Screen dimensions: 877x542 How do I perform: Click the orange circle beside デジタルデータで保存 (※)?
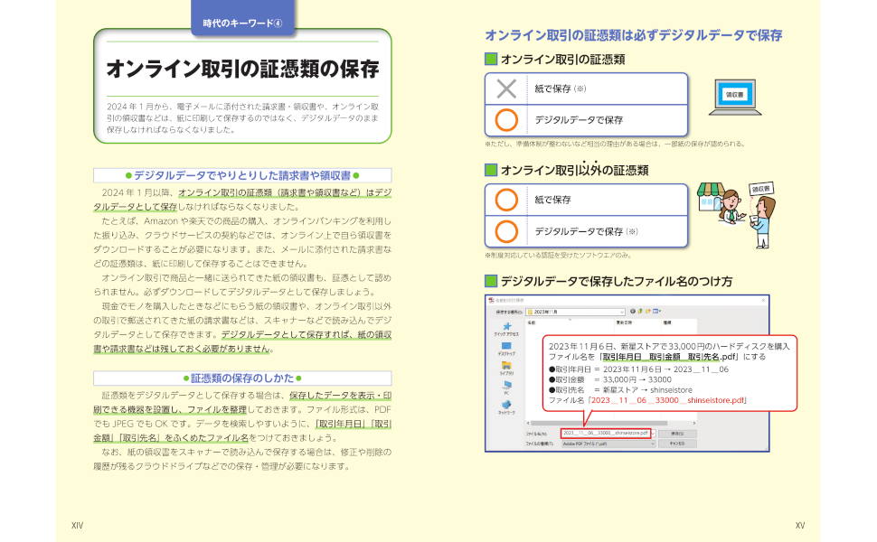point(506,231)
